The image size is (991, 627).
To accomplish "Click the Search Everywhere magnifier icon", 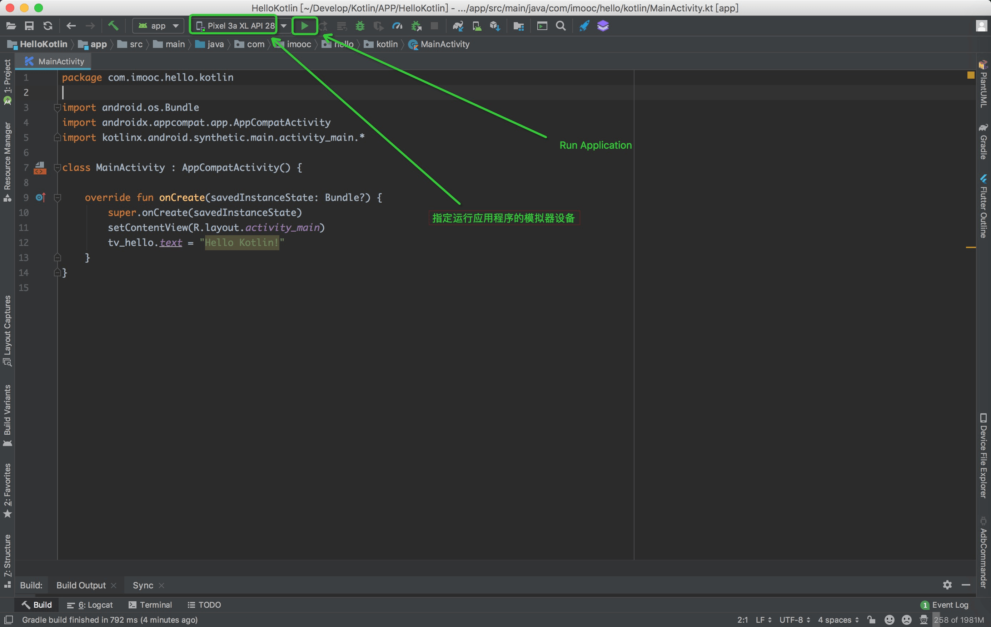I will coord(561,26).
